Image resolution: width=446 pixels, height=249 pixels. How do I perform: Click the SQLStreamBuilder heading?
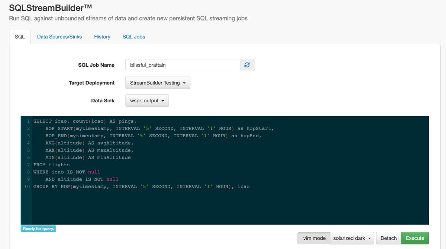click(x=51, y=7)
